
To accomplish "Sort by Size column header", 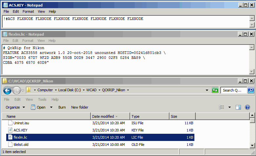I will (x=182, y=116).
